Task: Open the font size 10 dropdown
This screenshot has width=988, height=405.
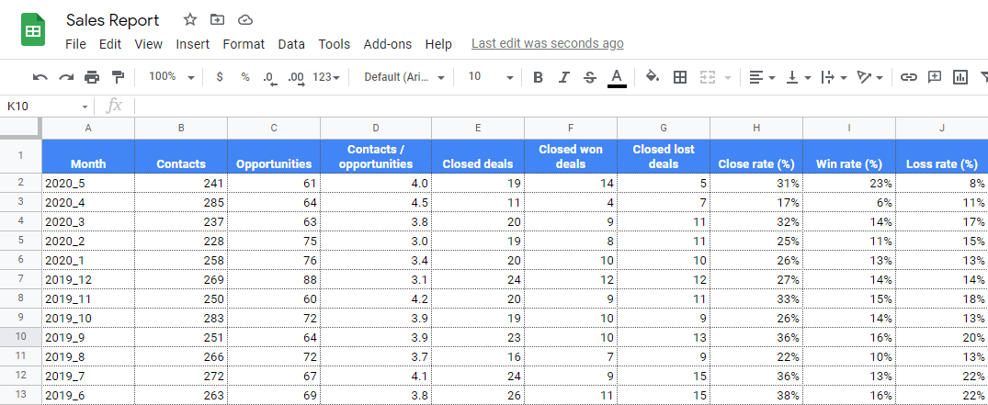Action: click(x=491, y=77)
